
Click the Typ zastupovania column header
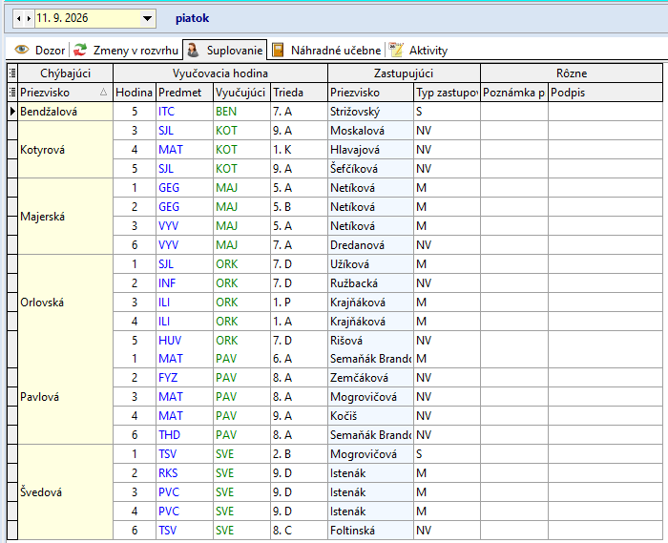click(x=447, y=93)
